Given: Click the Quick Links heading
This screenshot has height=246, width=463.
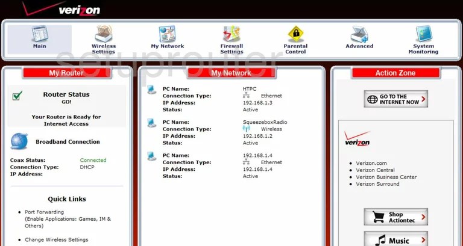Looking at the screenshot, I should (67, 199).
